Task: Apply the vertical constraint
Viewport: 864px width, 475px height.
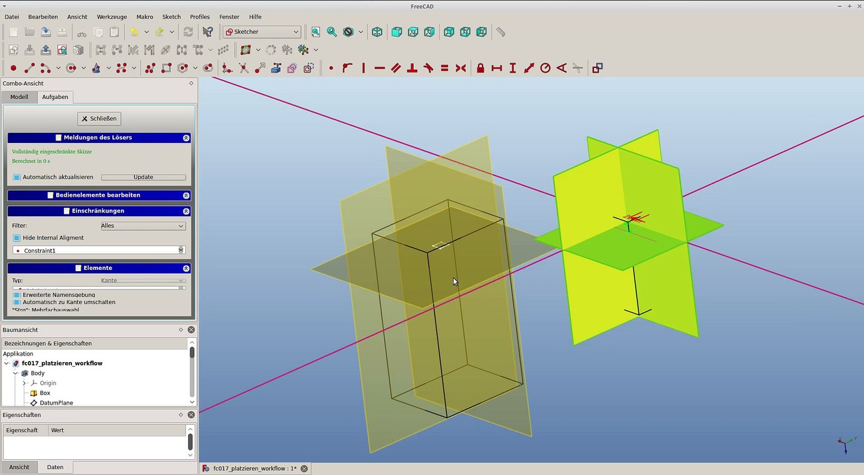Action: point(363,68)
